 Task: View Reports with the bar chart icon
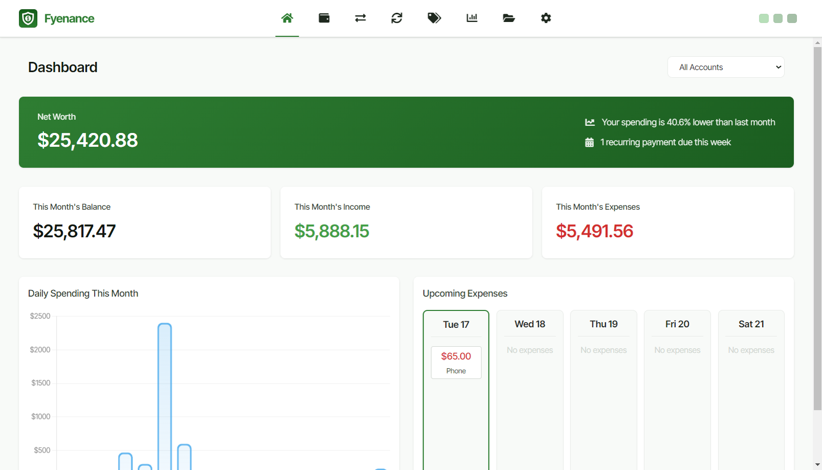tap(471, 18)
